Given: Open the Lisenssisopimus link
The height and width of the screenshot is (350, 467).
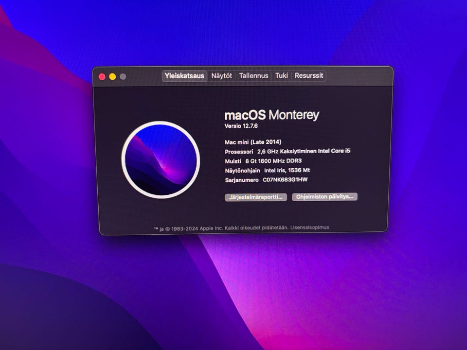Looking at the screenshot, I should pyautogui.click(x=310, y=227).
